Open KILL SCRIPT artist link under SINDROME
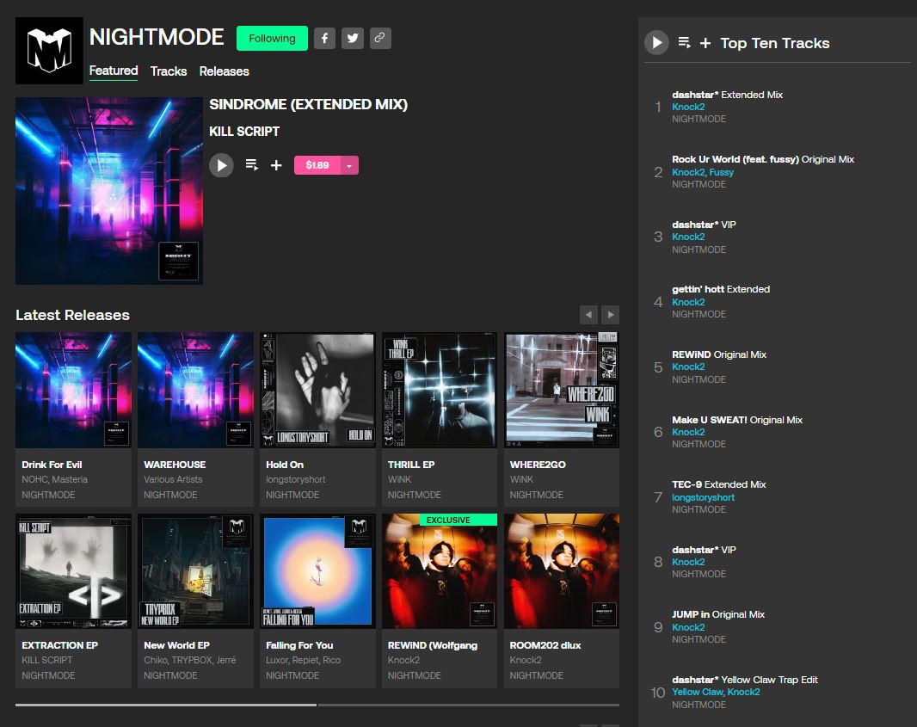The width and height of the screenshot is (917, 727). [x=244, y=132]
